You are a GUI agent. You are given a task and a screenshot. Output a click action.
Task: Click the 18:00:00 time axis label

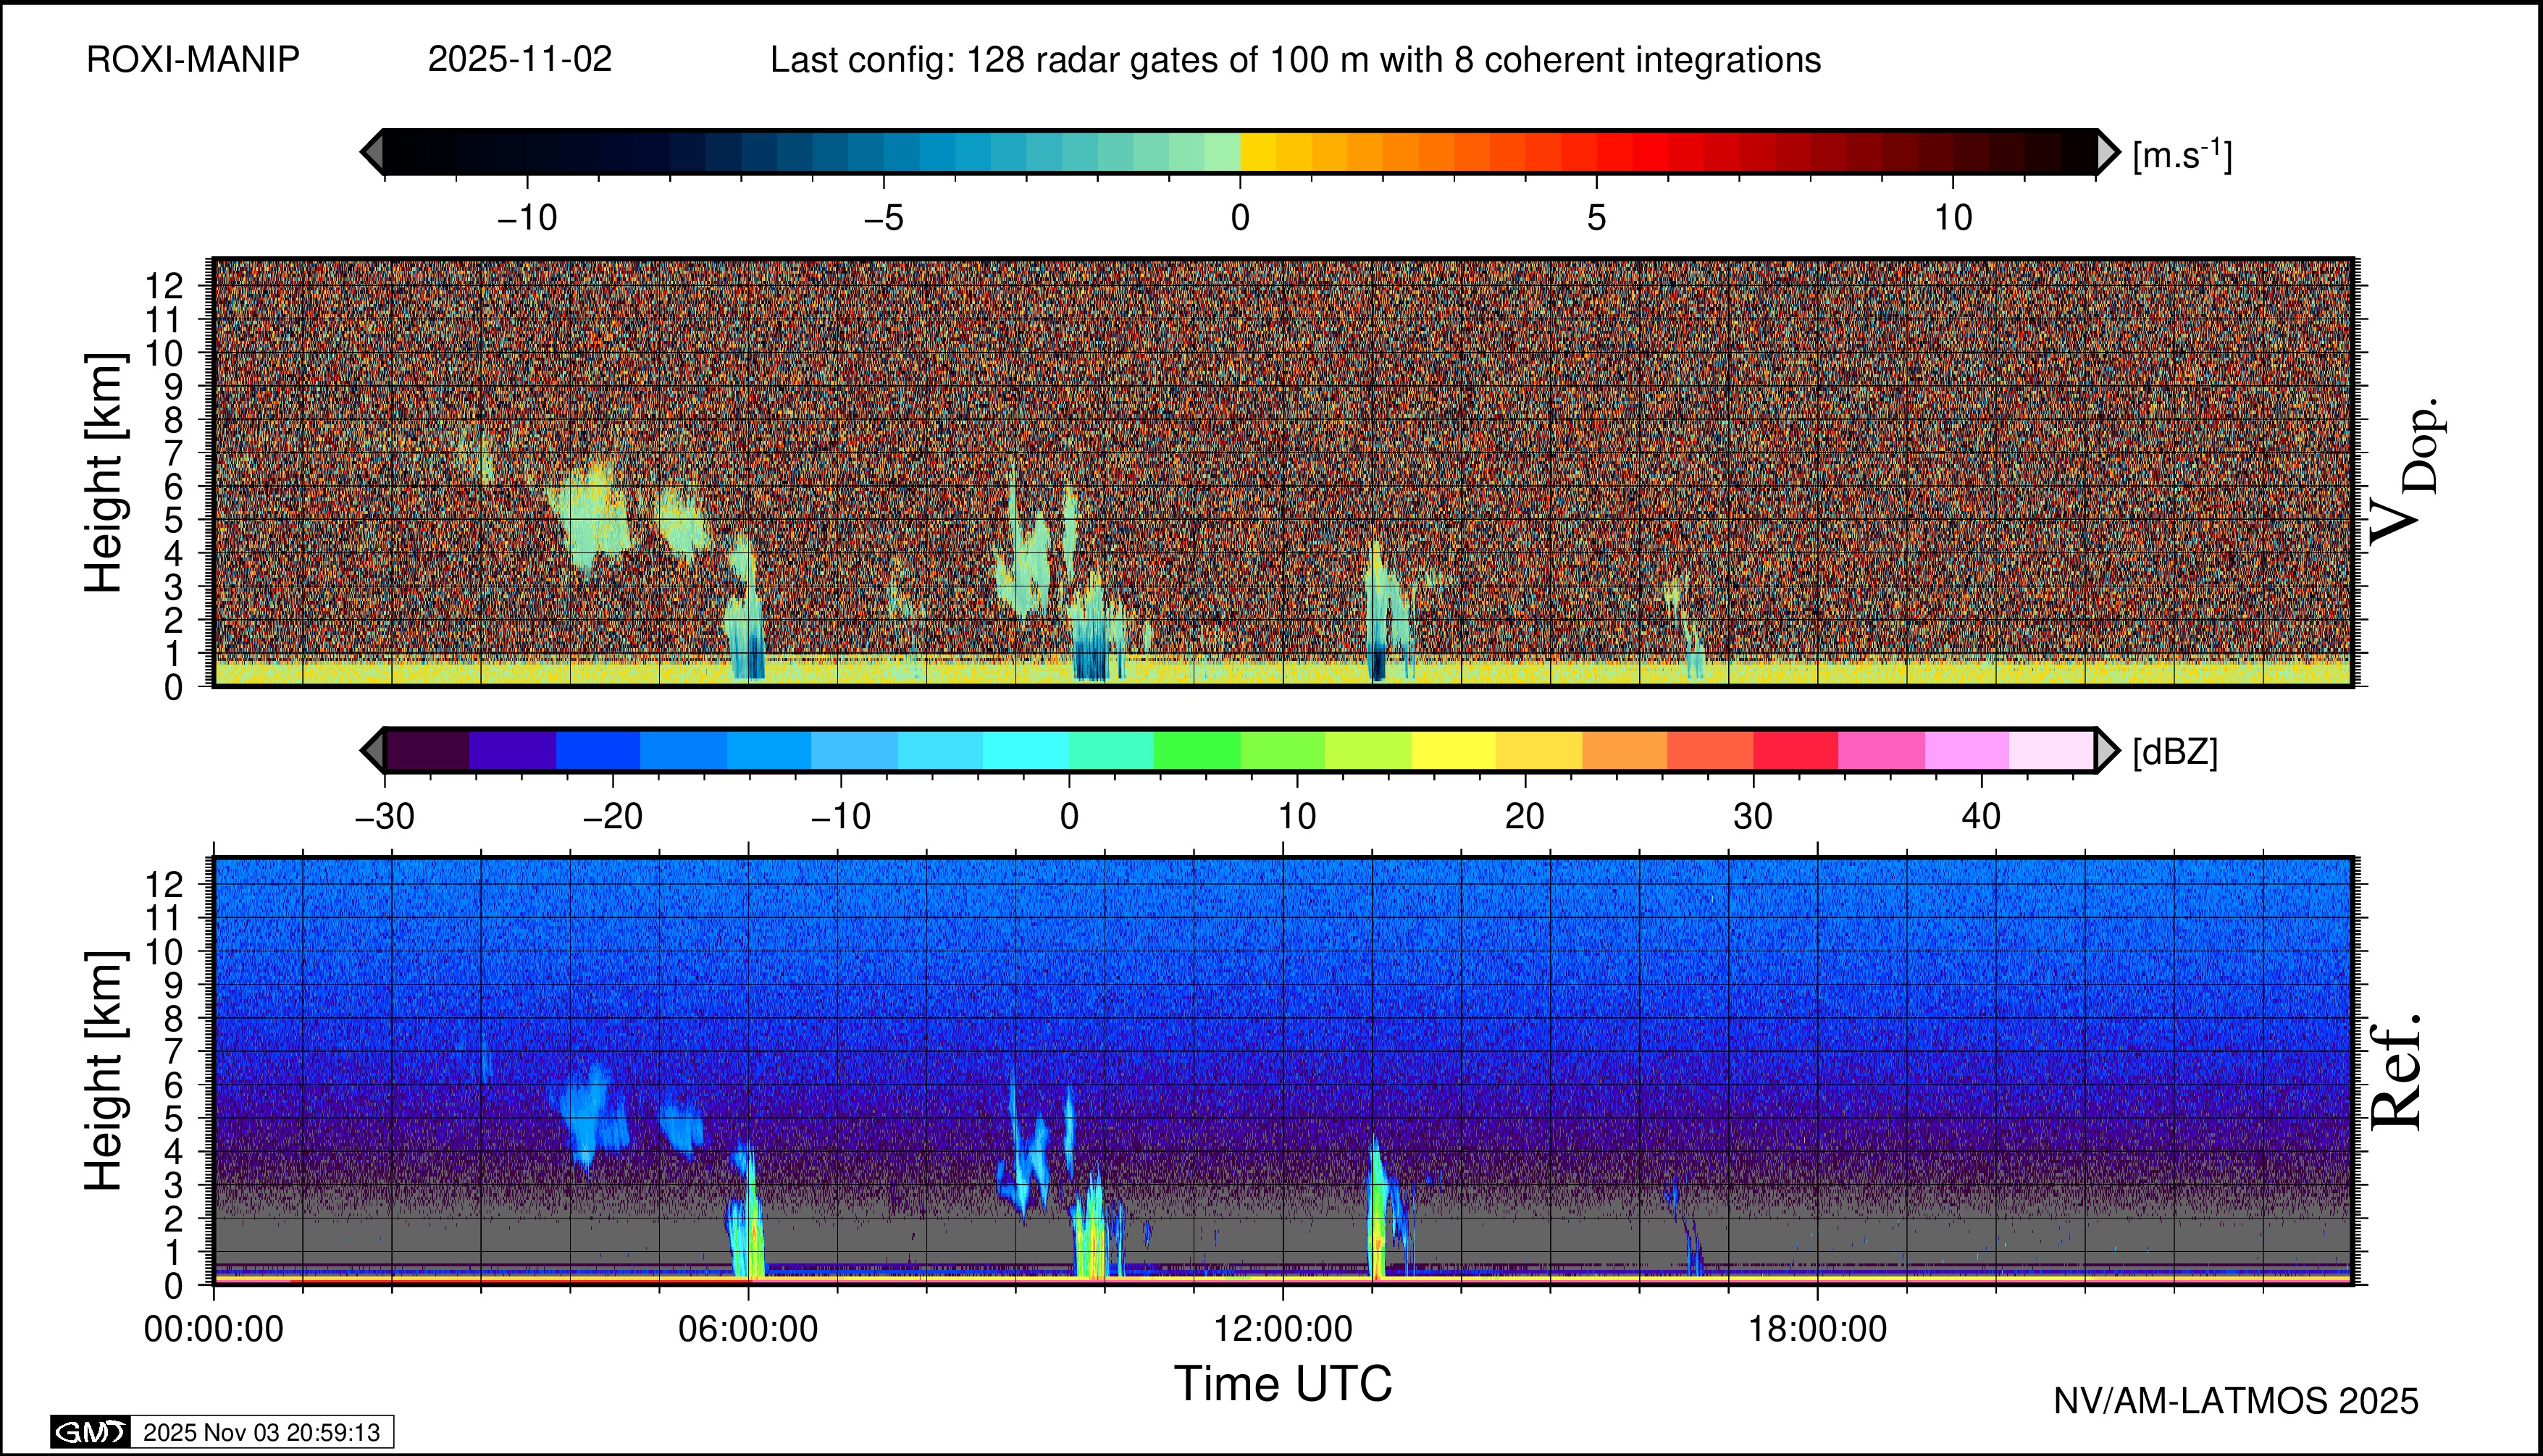tap(1817, 1329)
